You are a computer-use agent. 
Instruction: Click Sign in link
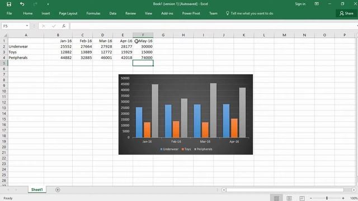pyautogui.click(x=300, y=4)
